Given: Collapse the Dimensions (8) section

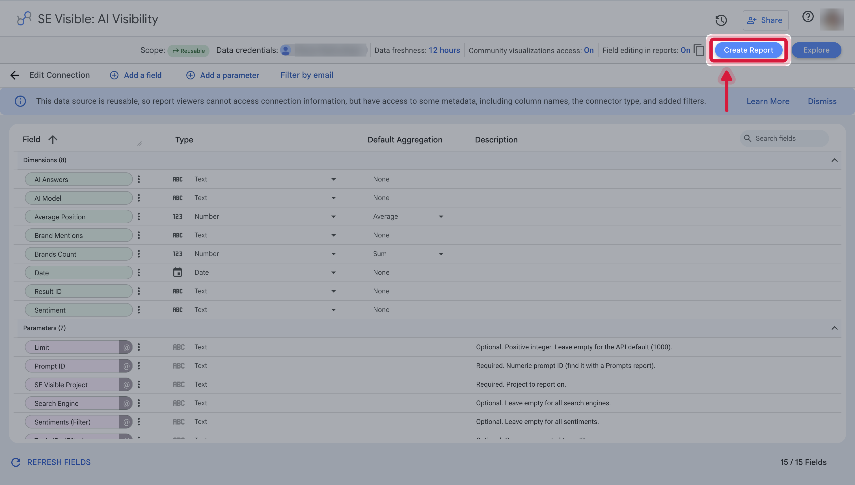Looking at the screenshot, I should point(834,160).
